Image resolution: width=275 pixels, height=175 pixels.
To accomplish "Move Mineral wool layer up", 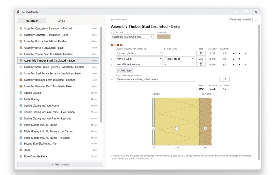I will point(233,59).
